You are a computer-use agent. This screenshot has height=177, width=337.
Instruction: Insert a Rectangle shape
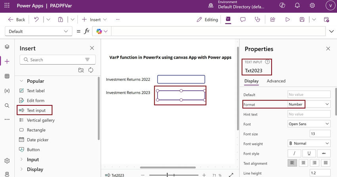[33, 130]
